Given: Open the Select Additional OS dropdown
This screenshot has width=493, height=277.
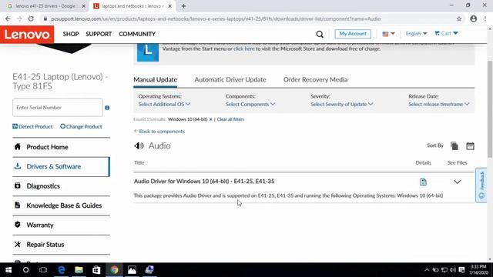Looking at the screenshot, I should click(164, 105).
